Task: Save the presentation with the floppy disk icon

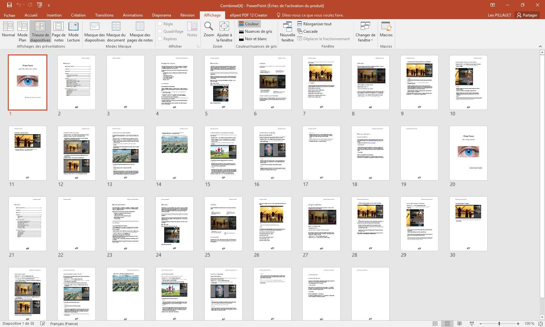Action: tap(9, 5)
